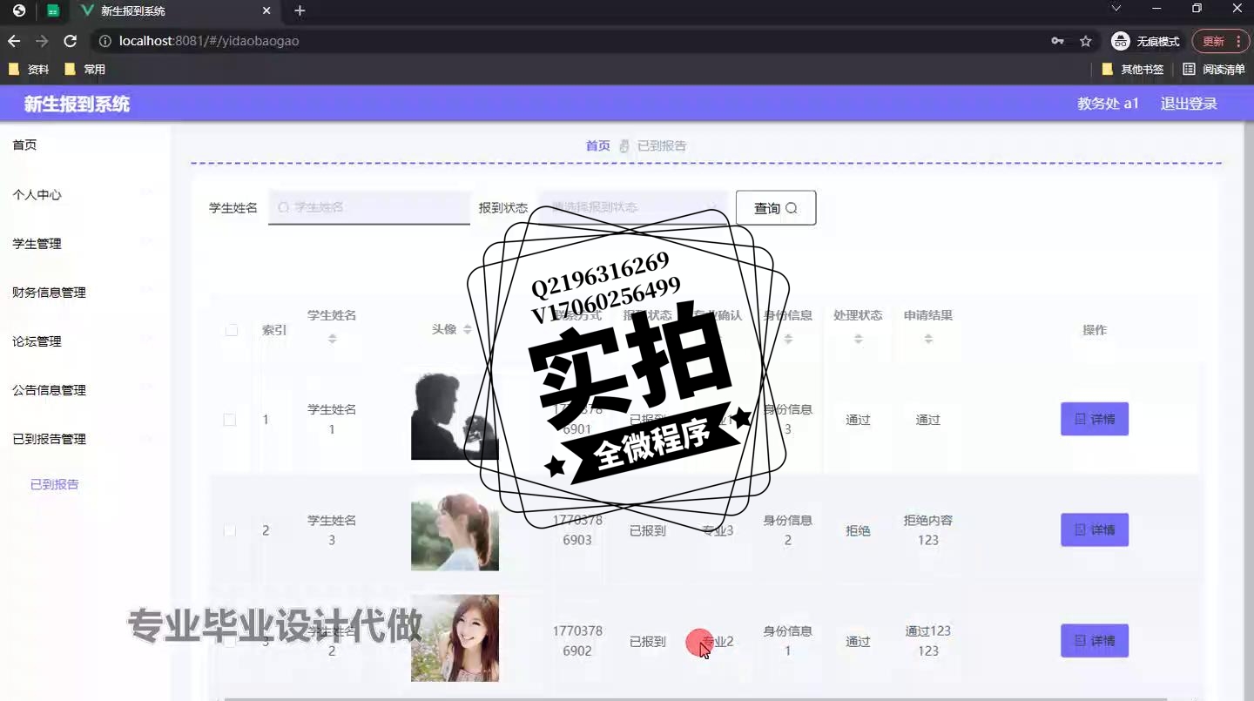Open the ponytail girl avatar in row 2
This screenshot has height=701, width=1254.
455,528
